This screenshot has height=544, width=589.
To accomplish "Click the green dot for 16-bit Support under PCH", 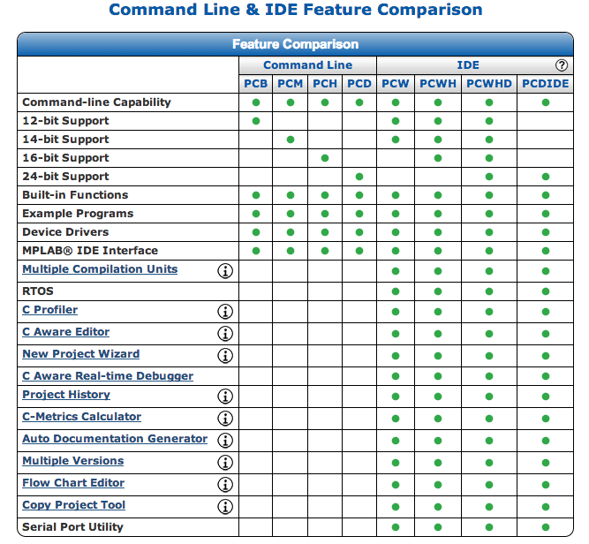I will 325,158.
